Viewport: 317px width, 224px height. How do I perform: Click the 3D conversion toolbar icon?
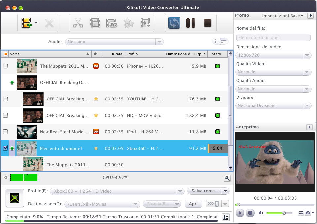pyautogui.click(x=111, y=23)
